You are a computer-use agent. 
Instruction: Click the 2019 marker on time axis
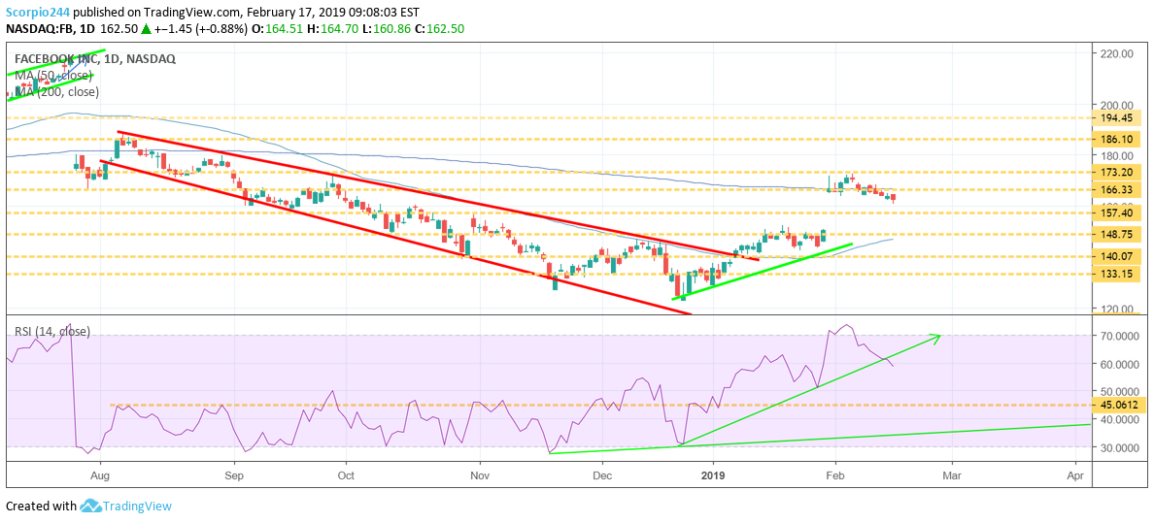point(713,475)
